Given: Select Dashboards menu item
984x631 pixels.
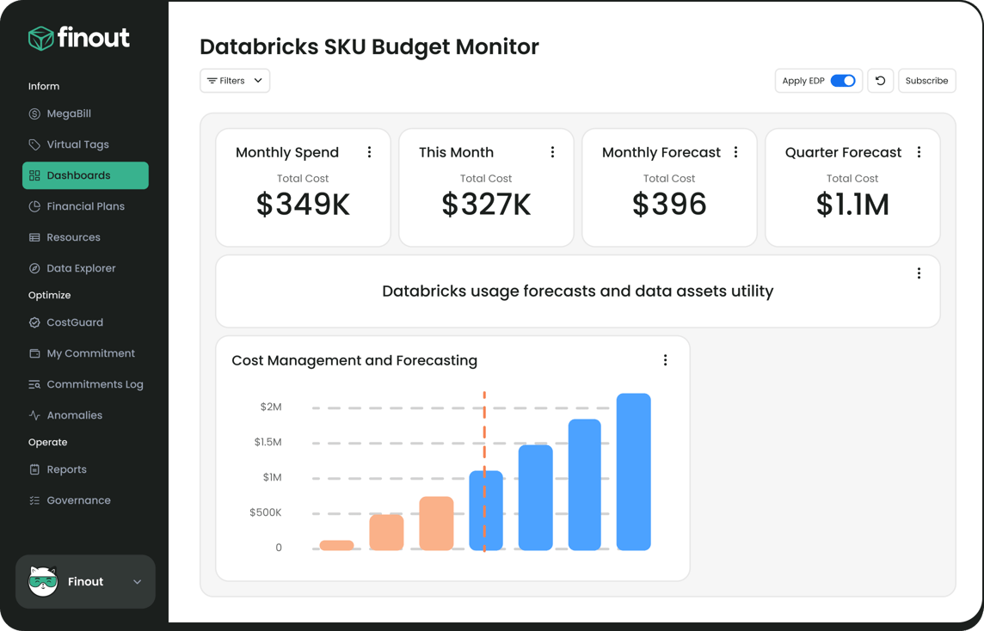Looking at the screenshot, I should pyautogui.click(x=85, y=175).
